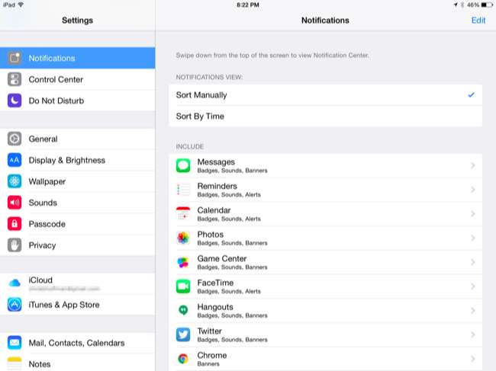Open Twitter row disclosure chevron
The height and width of the screenshot is (371, 496).
click(473, 334)
